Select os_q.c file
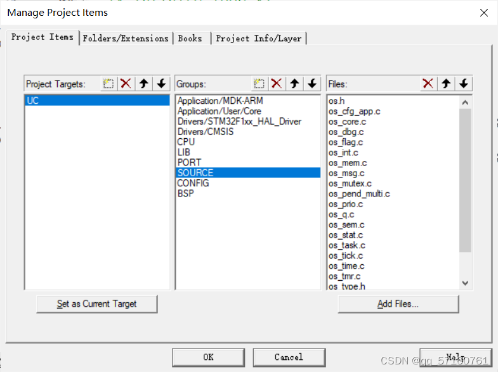 393,214
